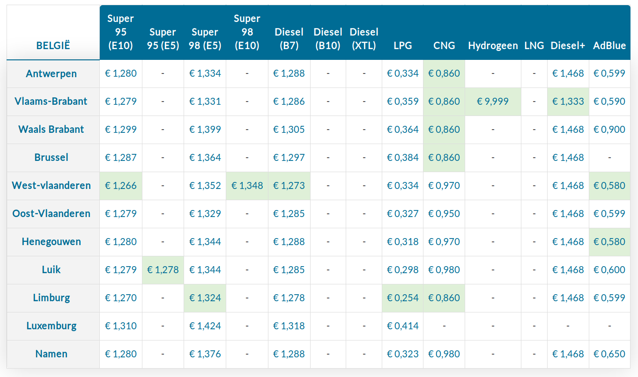Open the Antwerpen province link
638x377 pixels.
(52, 73)
